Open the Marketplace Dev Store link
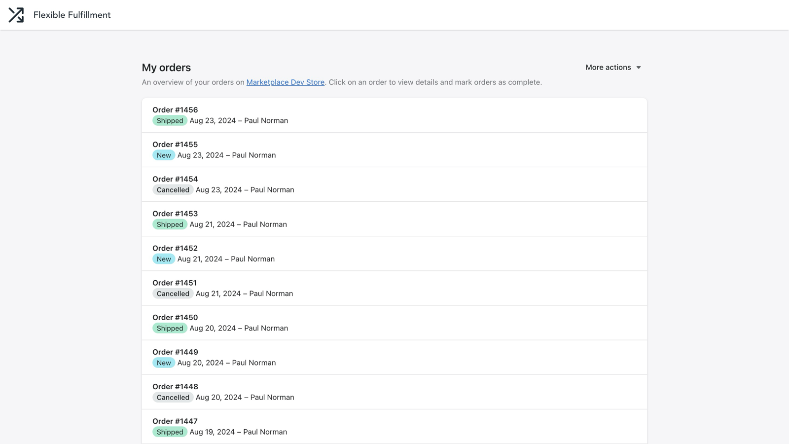Screen dimensions: 789x444 [x=285, y=82]
